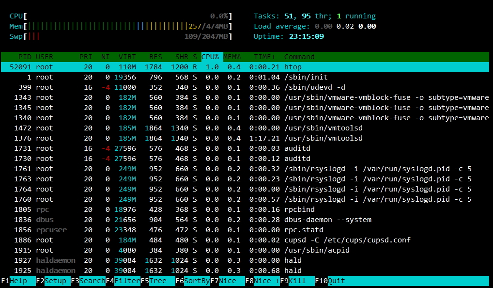Click the Command column header
This screenshot has height=288, width=493.
pos(299,57)
